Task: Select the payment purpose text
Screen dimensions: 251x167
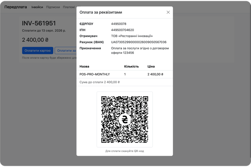Action: pos(140,50)
